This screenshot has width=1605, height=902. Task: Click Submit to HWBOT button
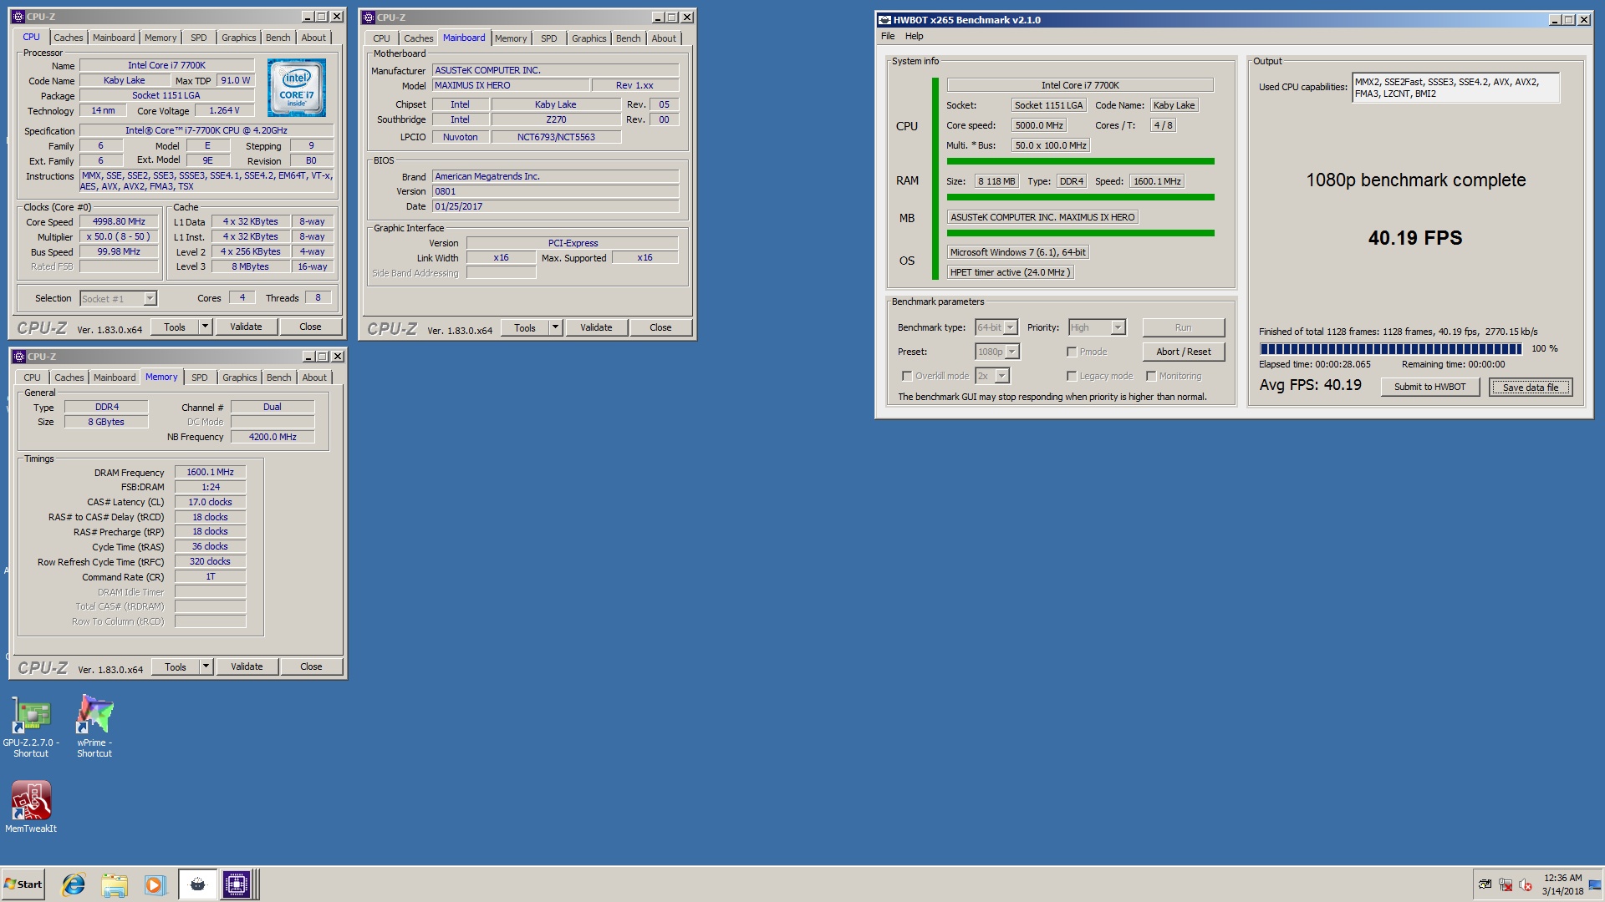pos(1429,387)
